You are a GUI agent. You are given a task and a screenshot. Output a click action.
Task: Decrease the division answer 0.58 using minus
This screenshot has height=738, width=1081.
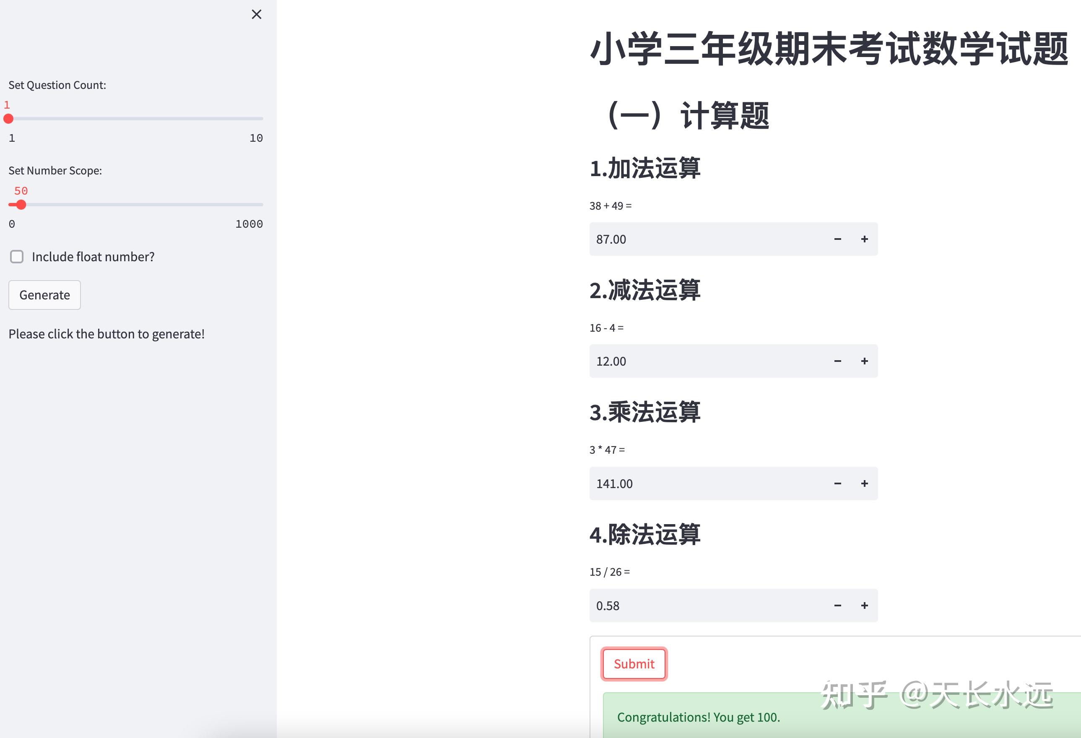[x=837, y=605]
